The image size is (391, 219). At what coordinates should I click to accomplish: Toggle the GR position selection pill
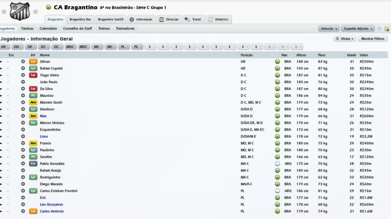pos(4,47)
